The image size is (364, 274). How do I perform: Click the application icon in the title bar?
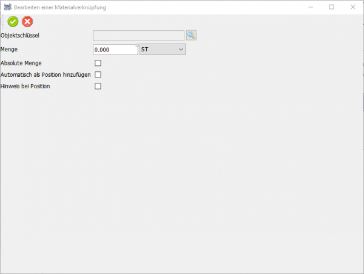7,7
